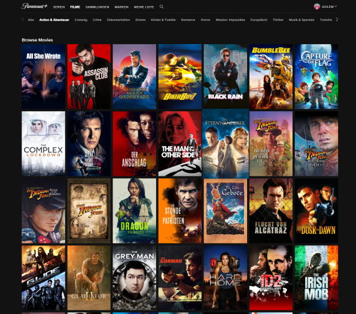Select the Musik & Specials genre tab
Viewport: 356px width, 314px height.
(x=302, y=20)
